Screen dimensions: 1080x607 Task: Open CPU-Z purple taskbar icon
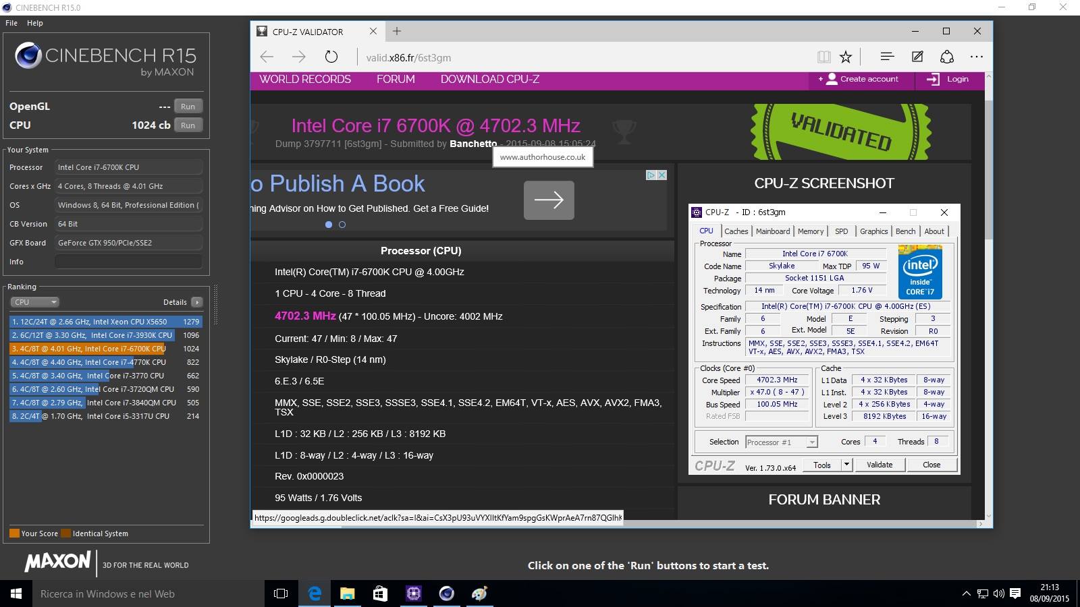click(x=413, y=594)
